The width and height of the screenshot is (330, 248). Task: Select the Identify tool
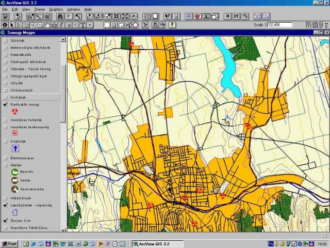click(5, 24)
